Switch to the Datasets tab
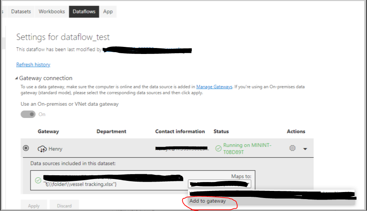Viewport: 367px width, 211px height. (21, 12)
